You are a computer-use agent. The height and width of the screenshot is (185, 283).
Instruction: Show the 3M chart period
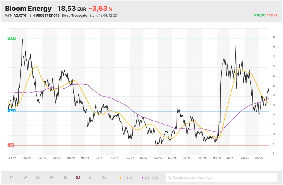(x=38, y=178)
